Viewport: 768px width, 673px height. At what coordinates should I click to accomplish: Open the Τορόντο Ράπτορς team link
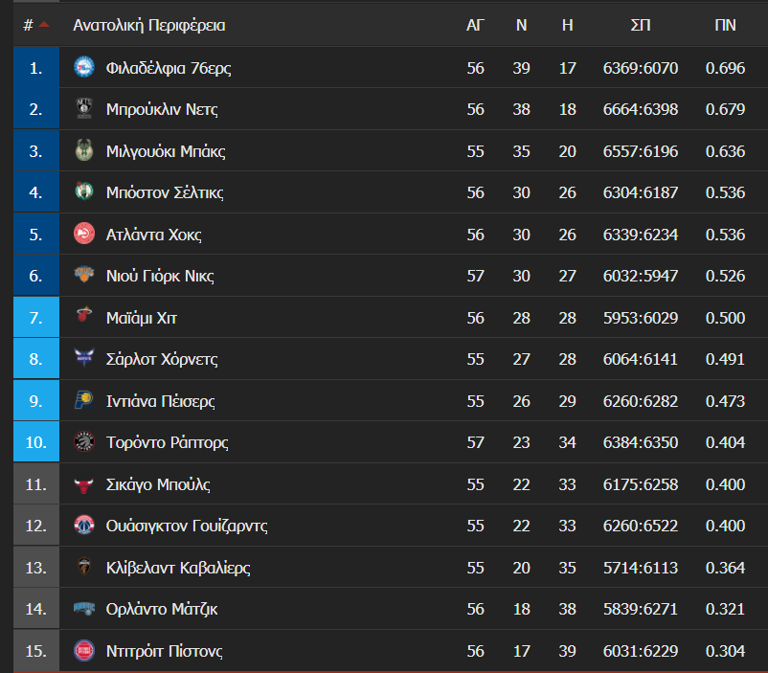167,443
